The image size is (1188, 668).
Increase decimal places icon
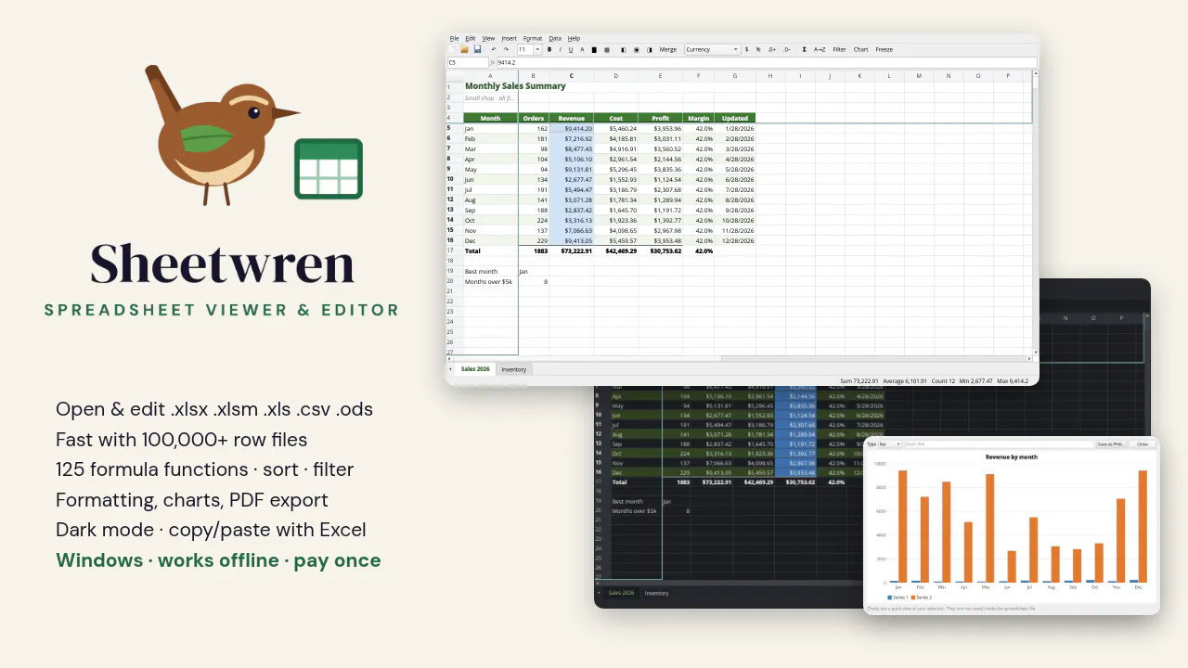point(772,49)
